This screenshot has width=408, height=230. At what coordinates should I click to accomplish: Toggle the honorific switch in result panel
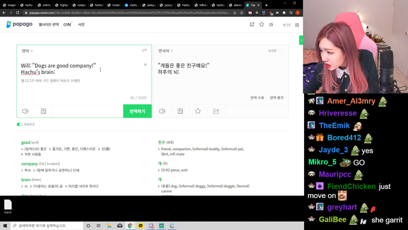pos(280,50)
